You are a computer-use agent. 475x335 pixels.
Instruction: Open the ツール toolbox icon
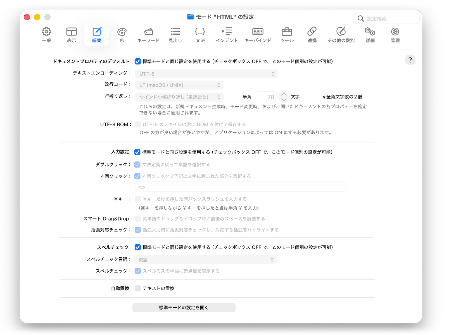[287, 35]
